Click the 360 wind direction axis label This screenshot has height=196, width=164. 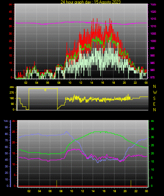tap(12, 87)
